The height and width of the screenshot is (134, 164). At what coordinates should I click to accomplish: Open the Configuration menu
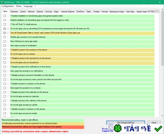[x=8, y=6]
